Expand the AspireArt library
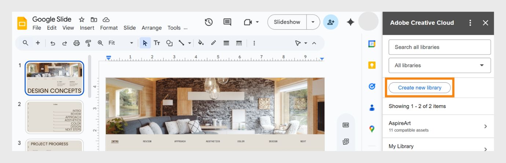Screen dimensions: 506x163 [438, 126]
